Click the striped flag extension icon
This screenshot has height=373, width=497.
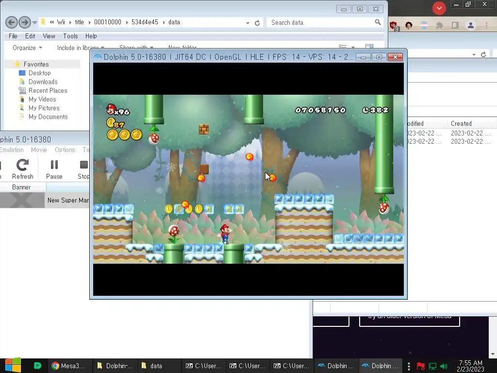tap(424, 25)
